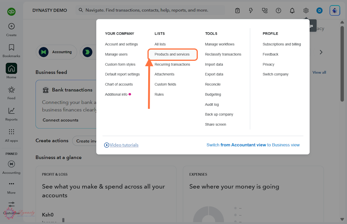Open Rules in Lists
The height and width of the screenshot is (224, 347).
(159, 94)
